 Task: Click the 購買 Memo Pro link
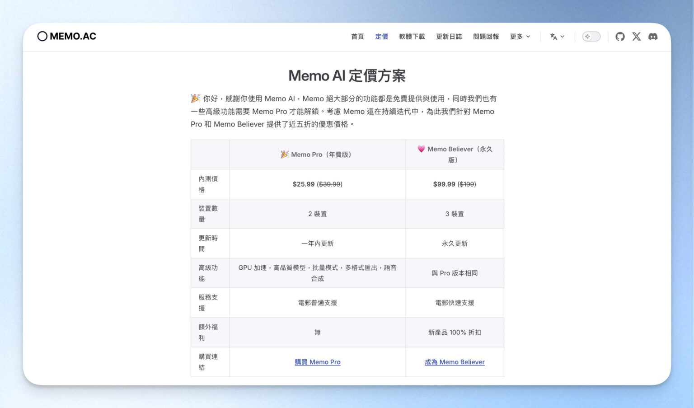[x=318, y=362]
